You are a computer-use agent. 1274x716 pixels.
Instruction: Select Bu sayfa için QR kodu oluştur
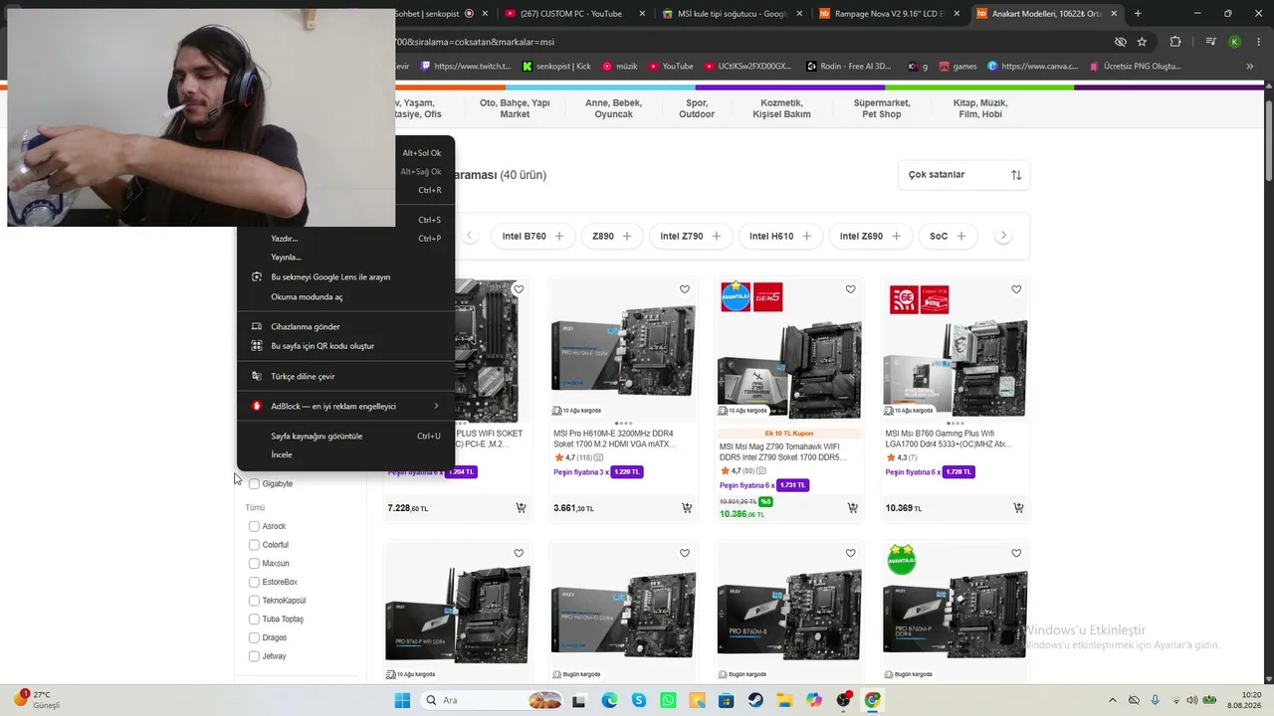click(x=345, y=346)
